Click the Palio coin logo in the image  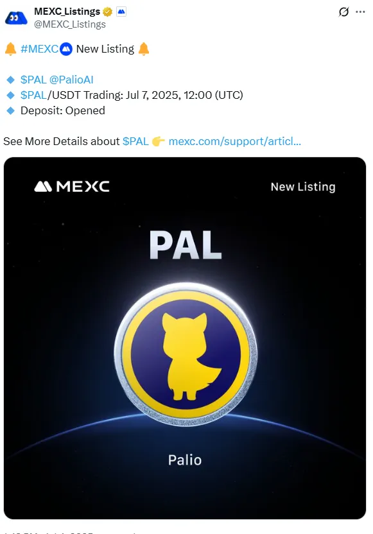click(186, 354)
